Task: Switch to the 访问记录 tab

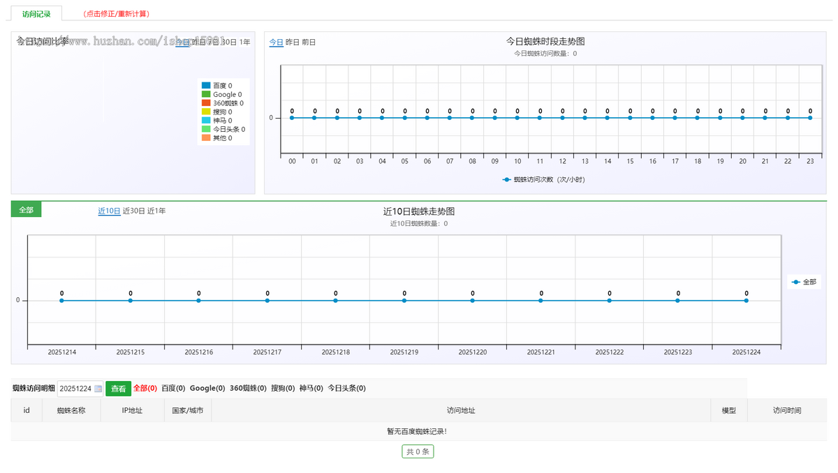Action: point(36,13)
